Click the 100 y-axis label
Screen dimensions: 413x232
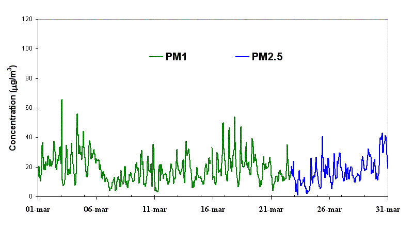coord(27,48)
